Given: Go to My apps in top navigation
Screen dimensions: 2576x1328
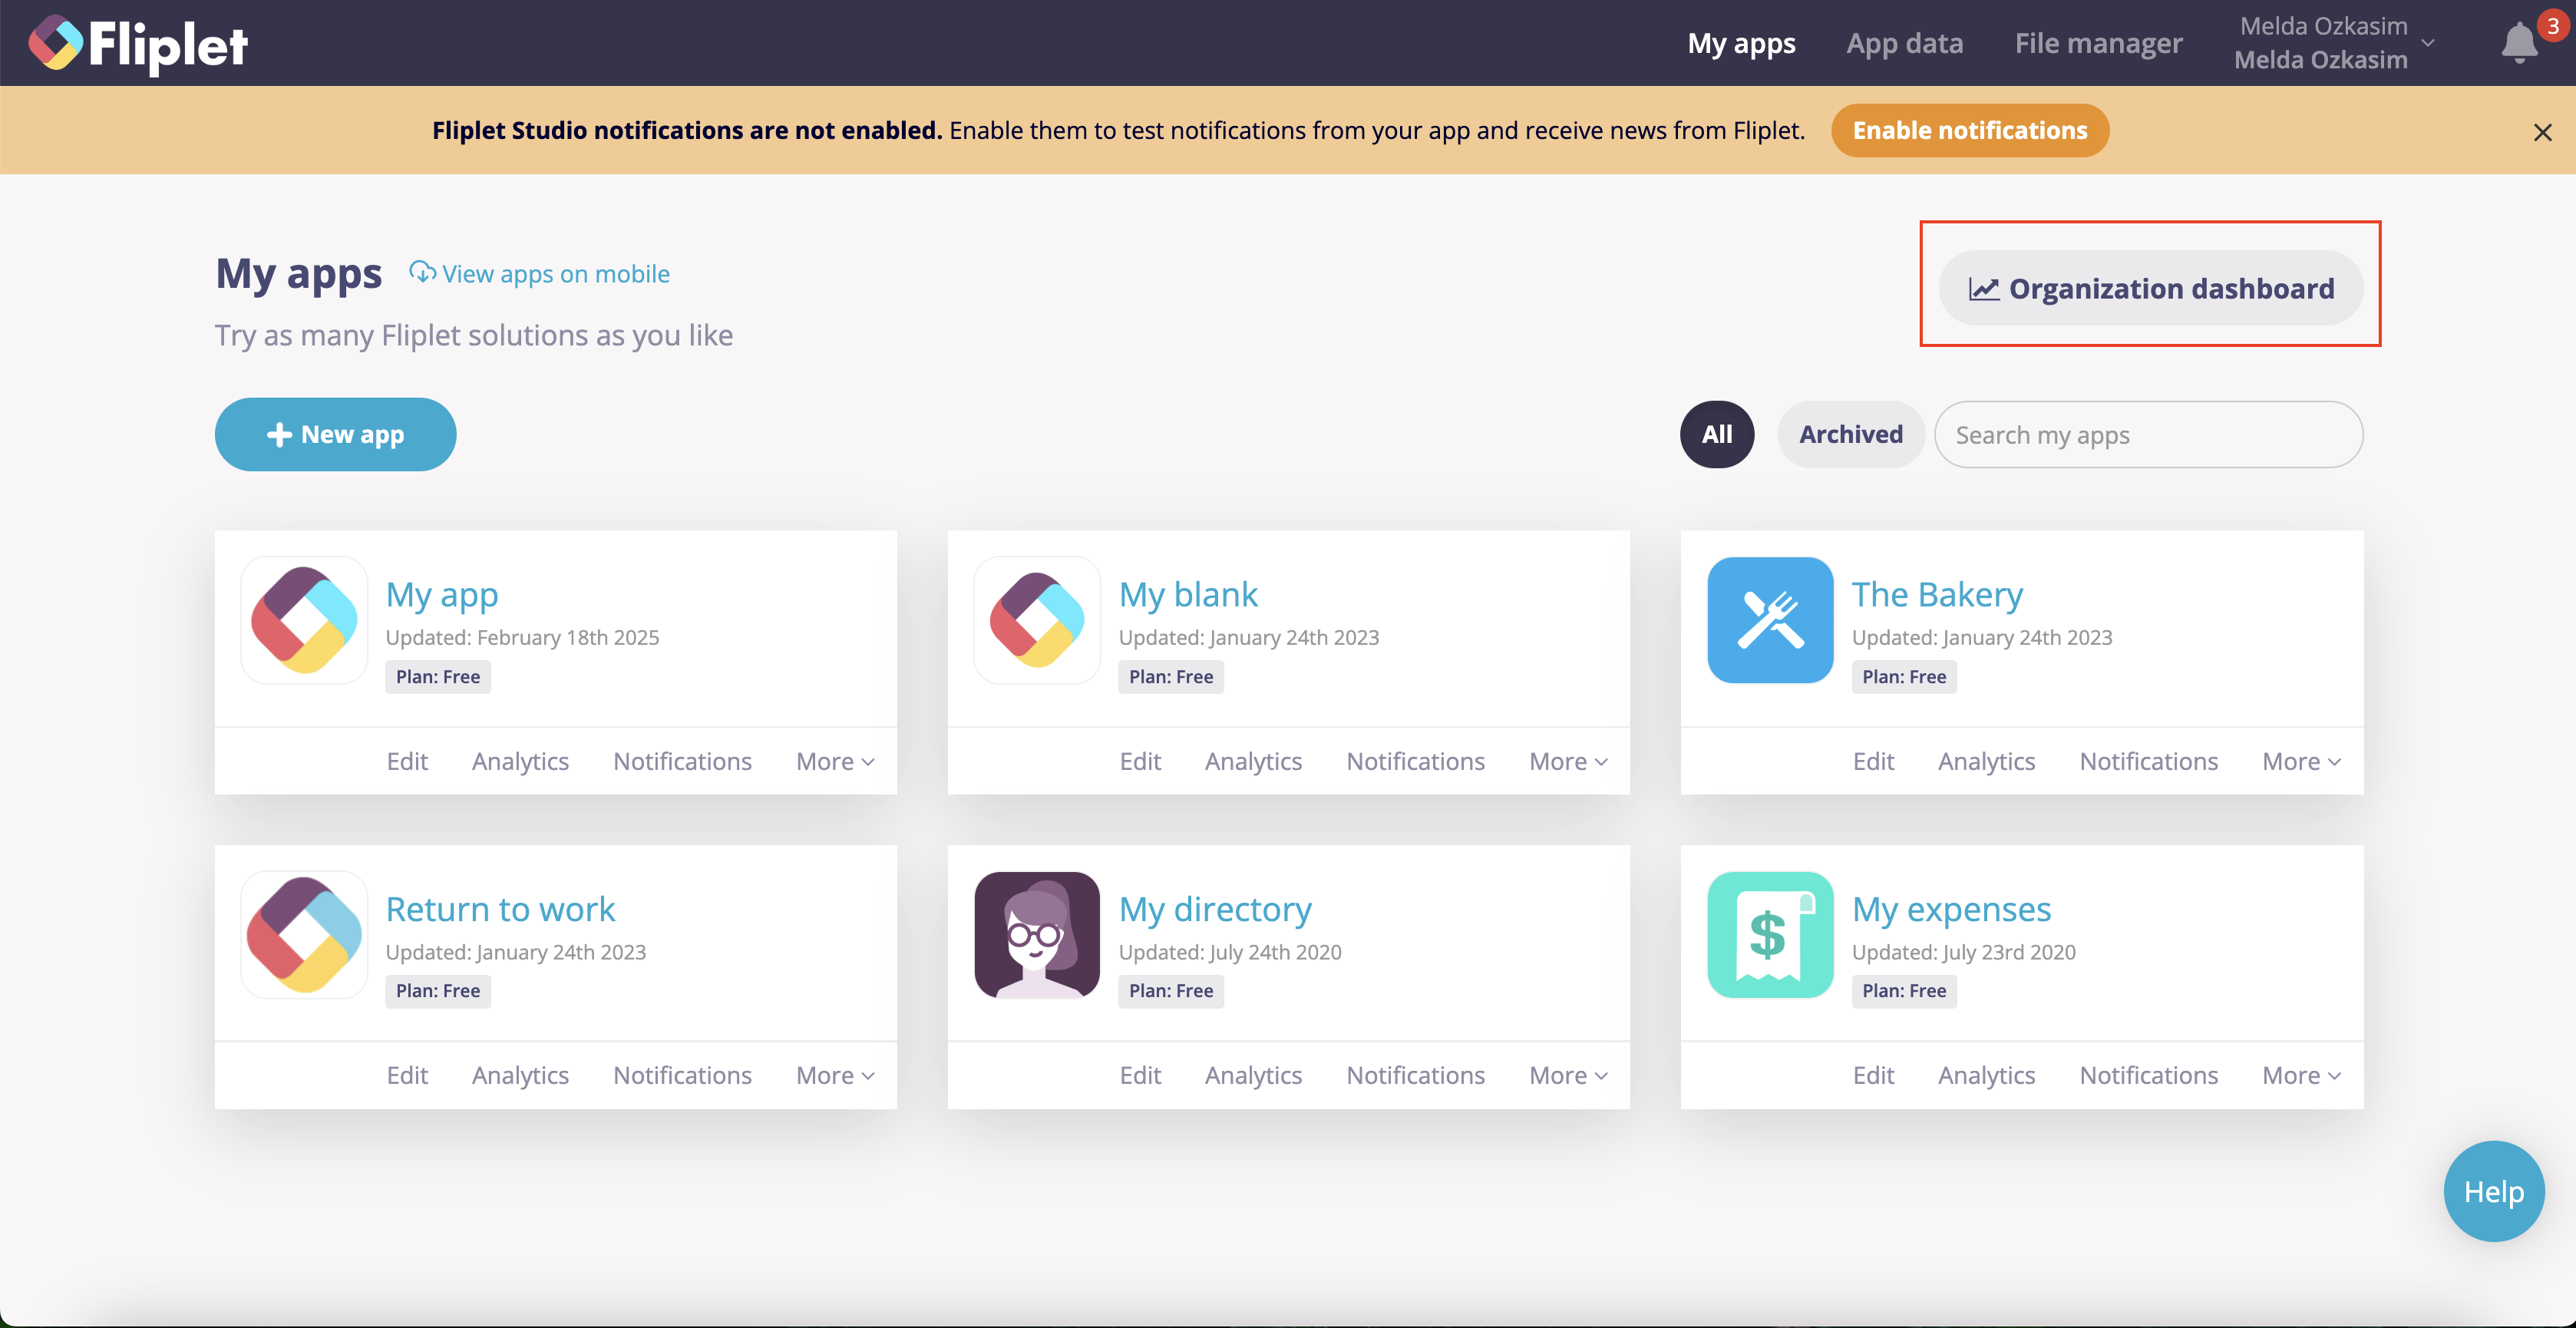Looking at the screenshot, I should (x=1741, y=43).
